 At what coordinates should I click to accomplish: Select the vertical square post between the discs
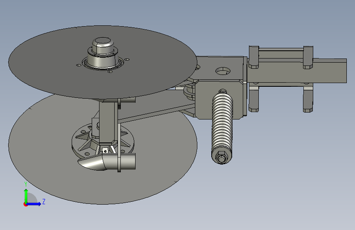pyautogui.click(x=108, y=122)
